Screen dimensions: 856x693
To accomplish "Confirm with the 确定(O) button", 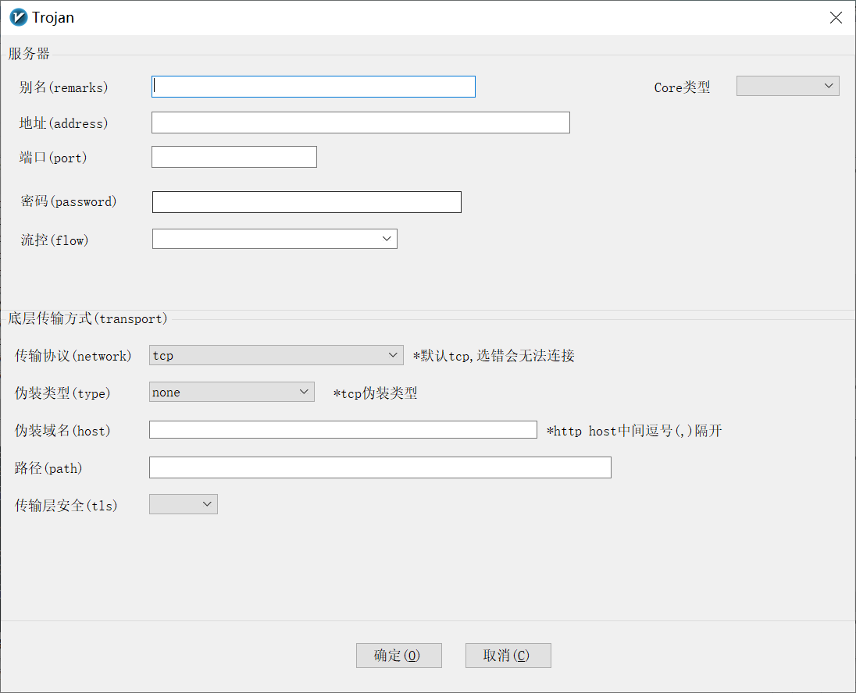I will pos(399,656).
